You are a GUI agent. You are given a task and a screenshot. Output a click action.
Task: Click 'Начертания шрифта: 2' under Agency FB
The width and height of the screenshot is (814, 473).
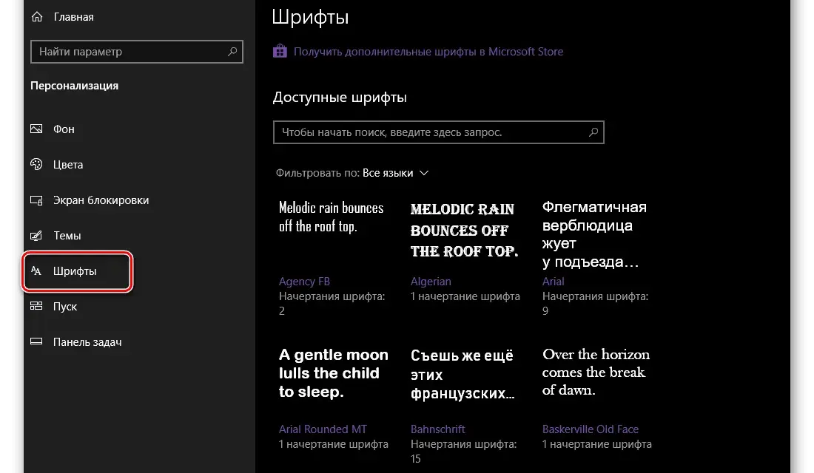(x=332, y=304)
